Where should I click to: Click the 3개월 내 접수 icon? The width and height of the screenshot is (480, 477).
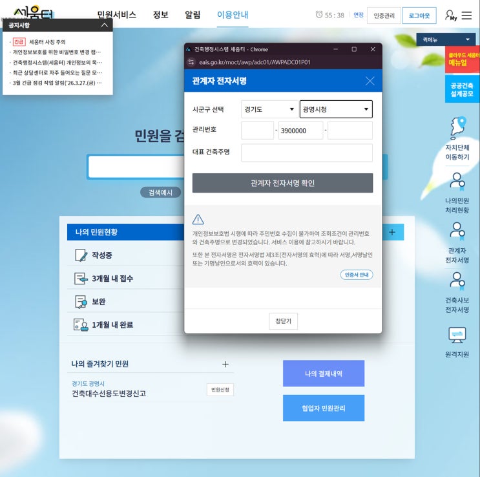click(81, 279)
